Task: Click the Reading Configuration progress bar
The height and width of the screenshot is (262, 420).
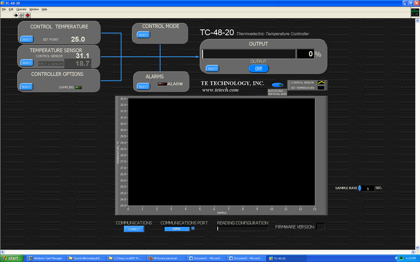Action: point(243,228)
